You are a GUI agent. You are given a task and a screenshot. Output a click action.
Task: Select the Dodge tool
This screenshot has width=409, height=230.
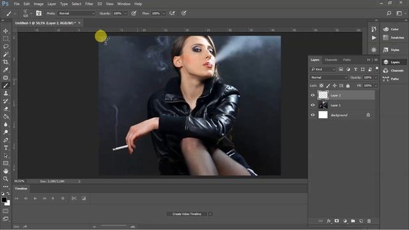pos(6,132)
